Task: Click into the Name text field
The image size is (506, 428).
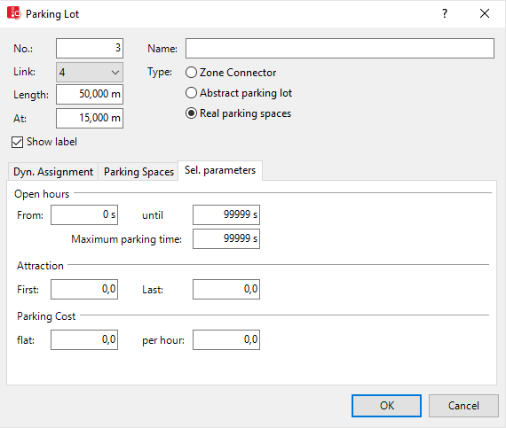Action: click(340, 49)
